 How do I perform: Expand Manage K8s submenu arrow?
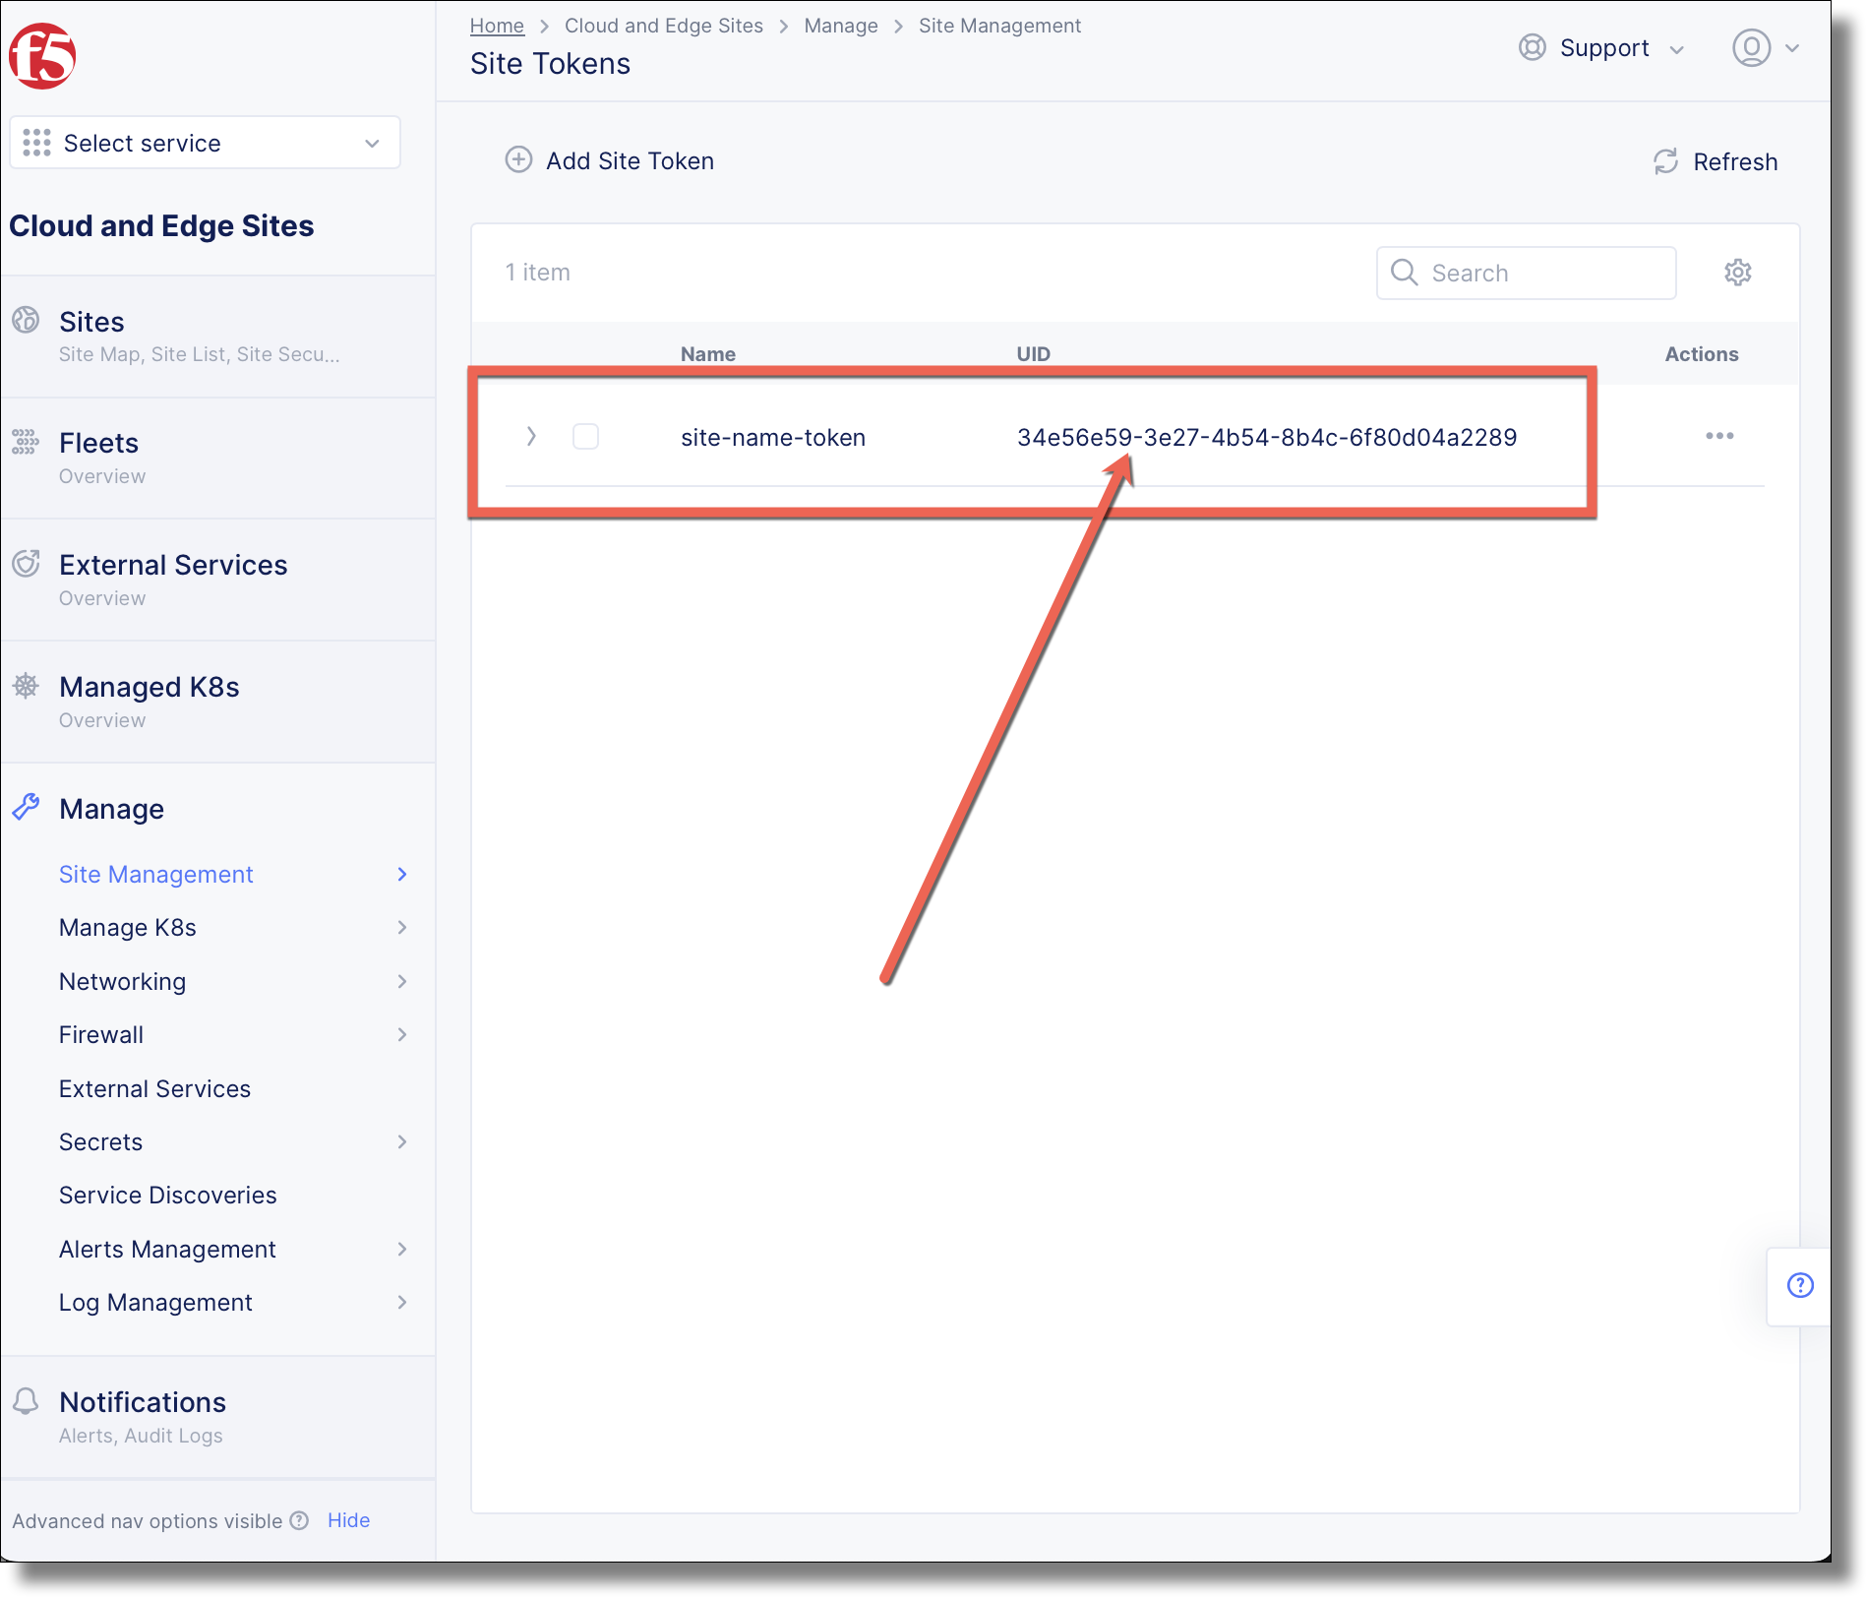(401, 927)
